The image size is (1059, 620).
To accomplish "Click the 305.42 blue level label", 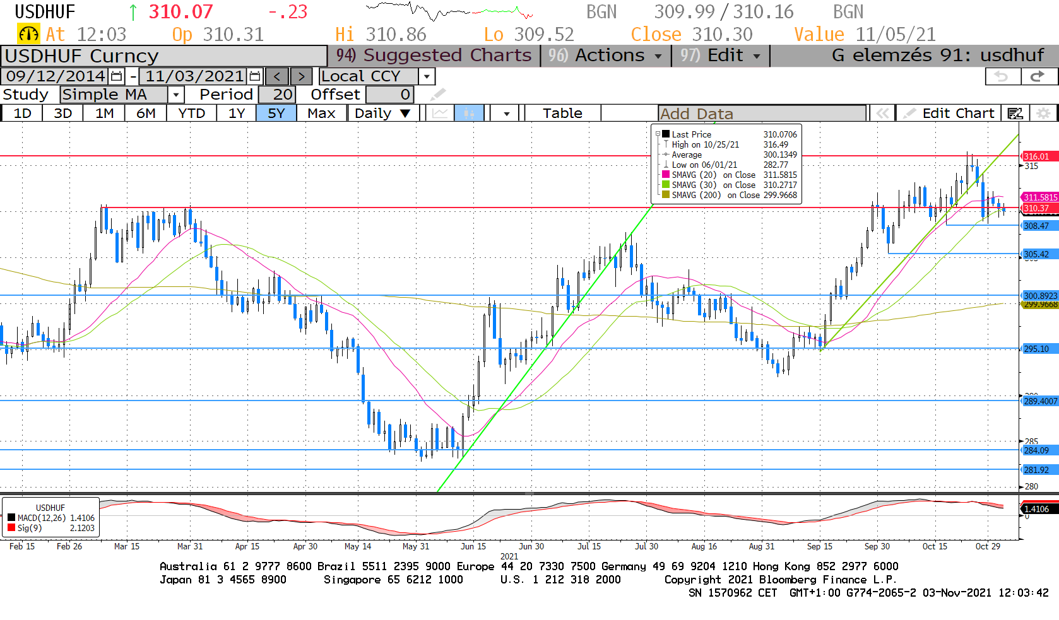I will tap(1039, 254).
